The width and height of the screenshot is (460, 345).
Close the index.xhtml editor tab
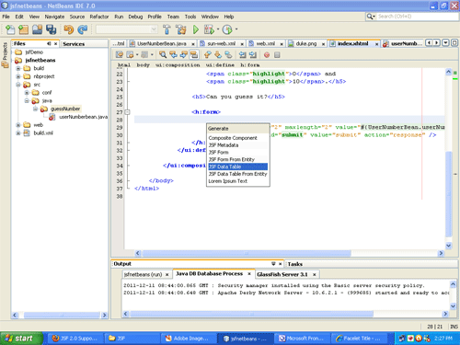(x=376, y=44)
